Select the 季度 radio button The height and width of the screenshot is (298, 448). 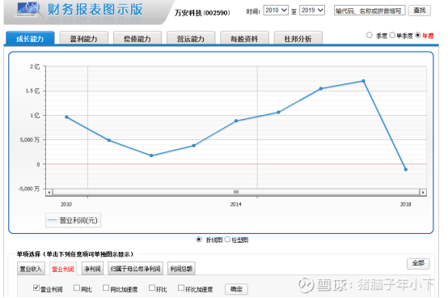(370, 35)
